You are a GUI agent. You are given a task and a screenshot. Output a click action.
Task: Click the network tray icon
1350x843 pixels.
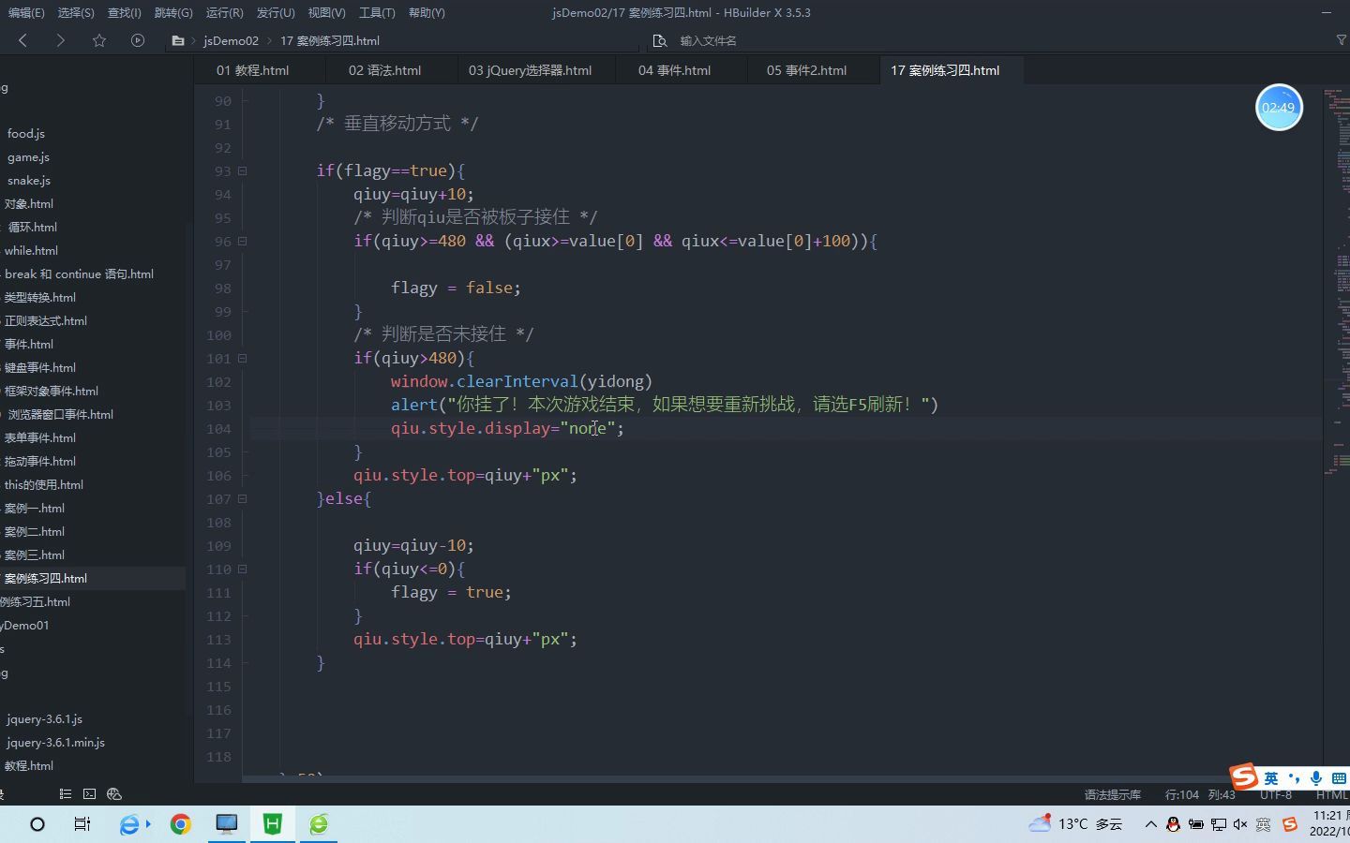[1218, 824]
